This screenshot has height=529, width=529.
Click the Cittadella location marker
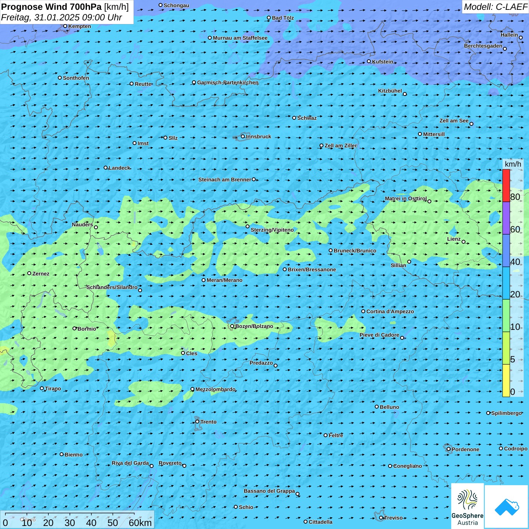[x=306, y=522]
